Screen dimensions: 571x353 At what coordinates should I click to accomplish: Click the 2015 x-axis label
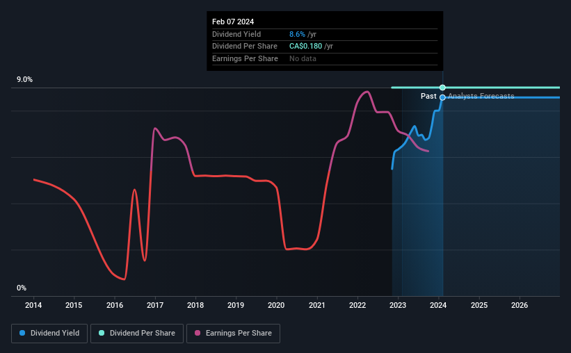(x=74, y=305)
